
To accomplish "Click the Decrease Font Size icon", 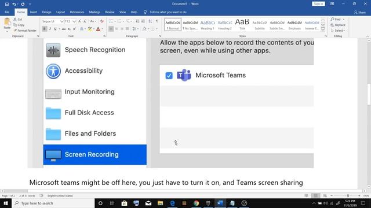I will point(85,21).
